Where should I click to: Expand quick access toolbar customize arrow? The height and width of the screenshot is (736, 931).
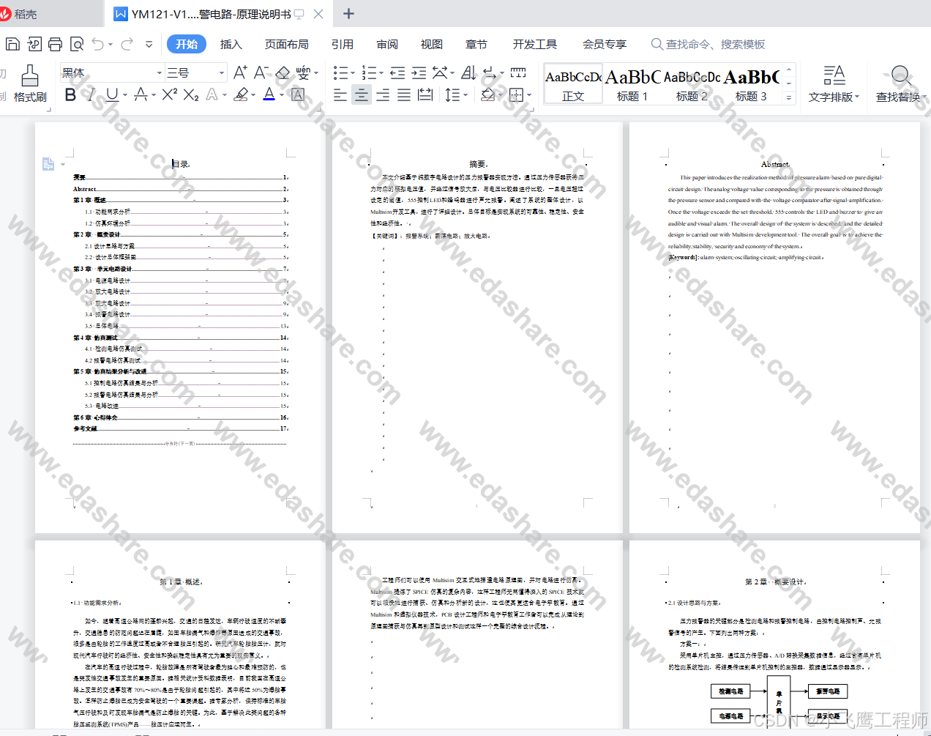click(x=149, y=44)
